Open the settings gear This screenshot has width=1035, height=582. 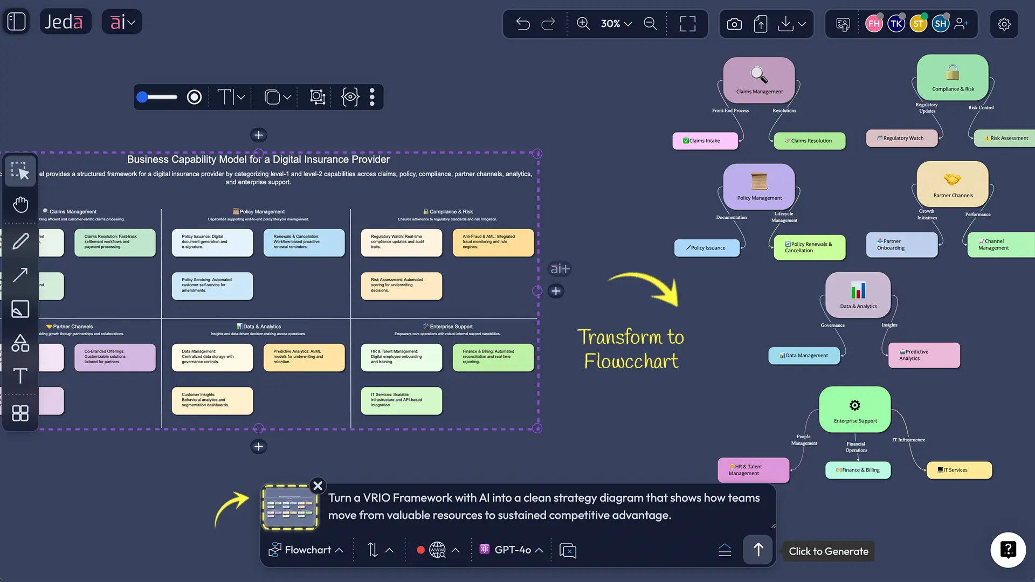1004,24
